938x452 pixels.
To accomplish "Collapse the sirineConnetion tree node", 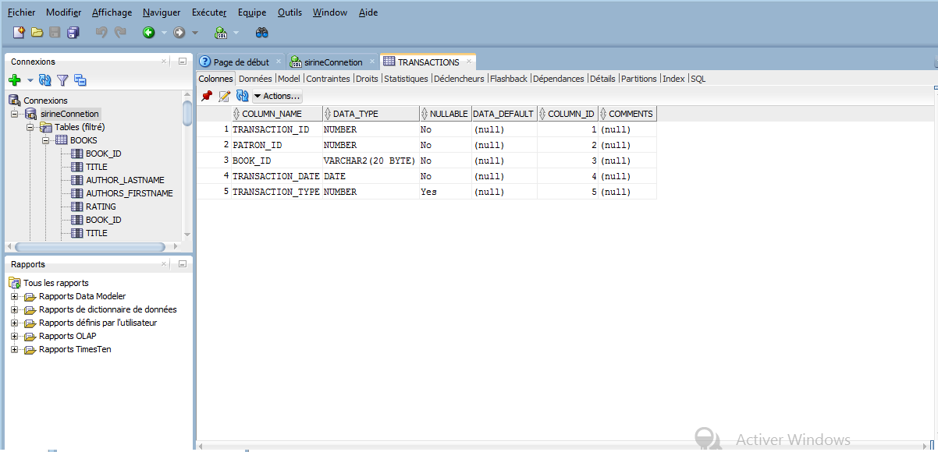I will (14, 114).
